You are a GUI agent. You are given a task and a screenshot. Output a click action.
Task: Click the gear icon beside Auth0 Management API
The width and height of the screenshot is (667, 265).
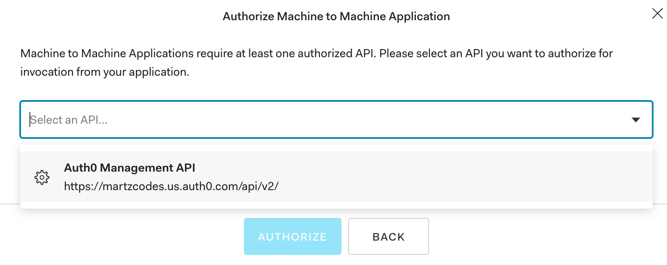(x=42, y=177)
